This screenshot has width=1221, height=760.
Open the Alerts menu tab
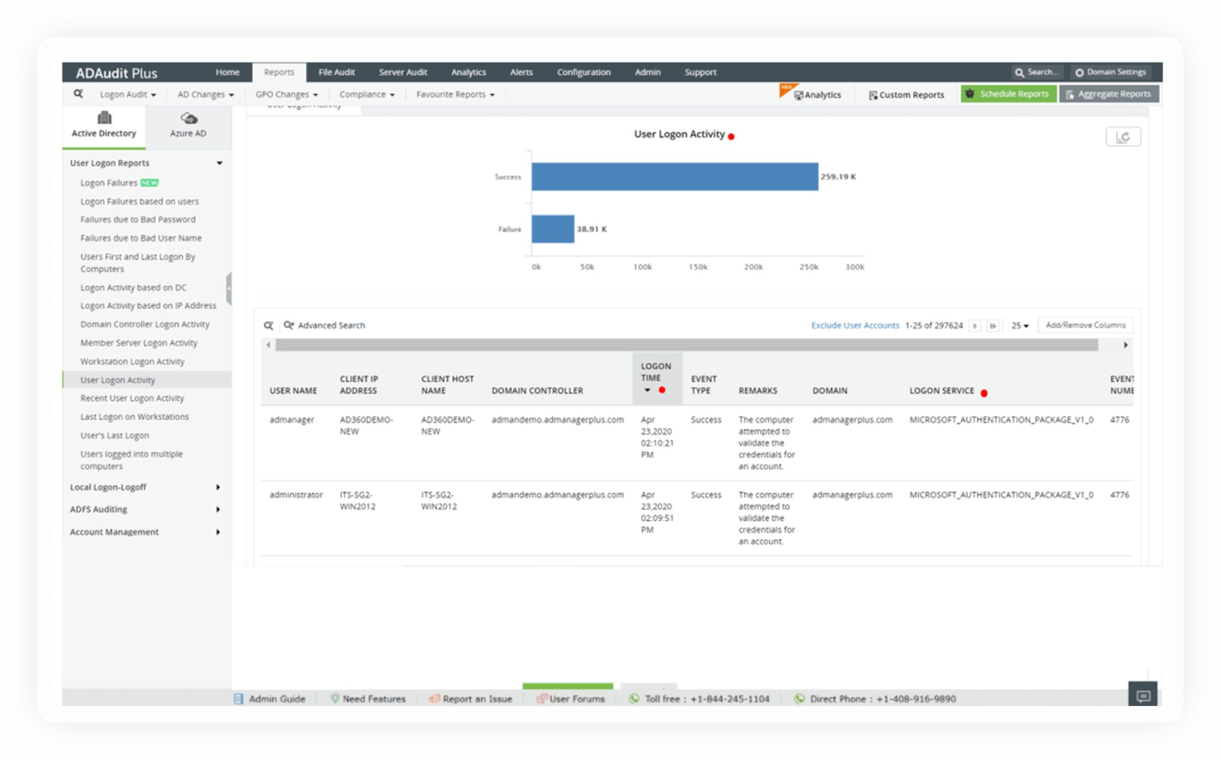coord(521,72)
